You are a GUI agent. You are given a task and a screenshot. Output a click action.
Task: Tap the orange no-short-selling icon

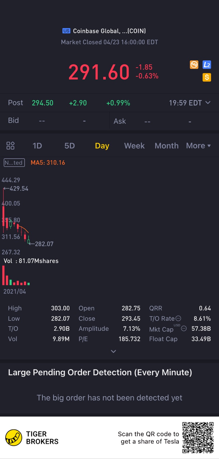(194, 65)
